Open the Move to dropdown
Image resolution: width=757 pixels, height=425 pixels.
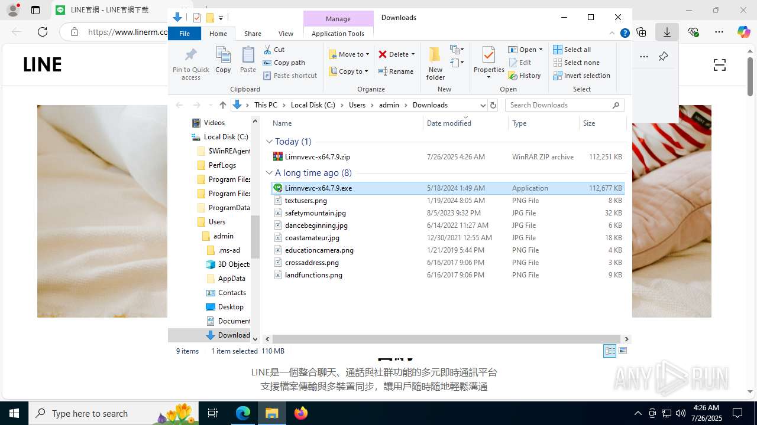(x=349, y=54)
